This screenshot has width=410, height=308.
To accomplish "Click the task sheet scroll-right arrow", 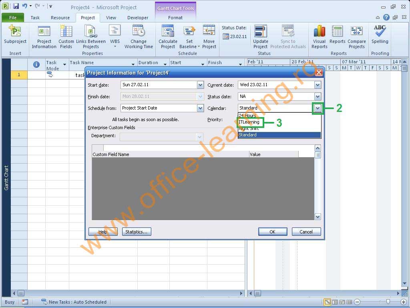I will pos(241,293).
